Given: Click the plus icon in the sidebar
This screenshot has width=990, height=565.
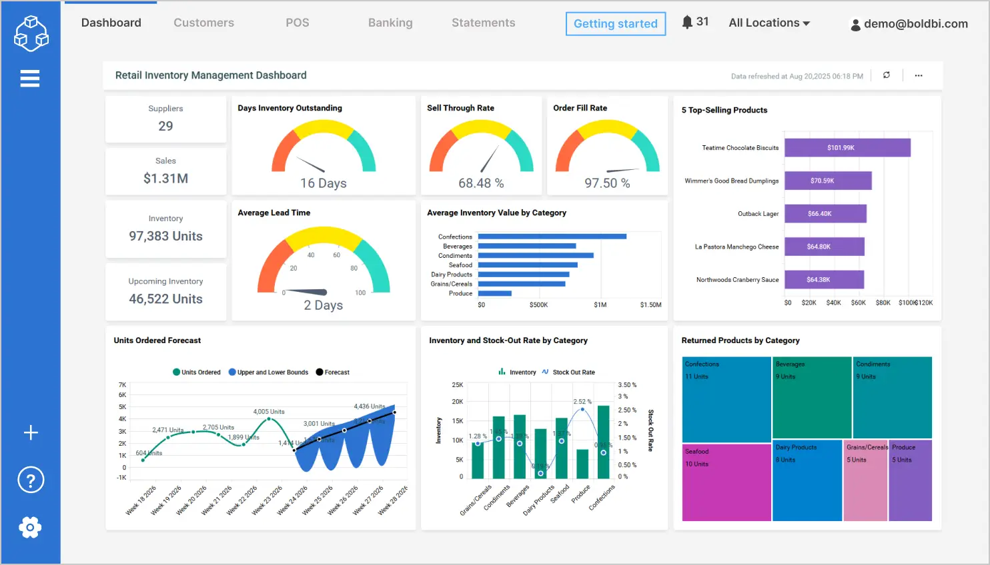Looking at the screenshot, I should (x=31, y=432).
